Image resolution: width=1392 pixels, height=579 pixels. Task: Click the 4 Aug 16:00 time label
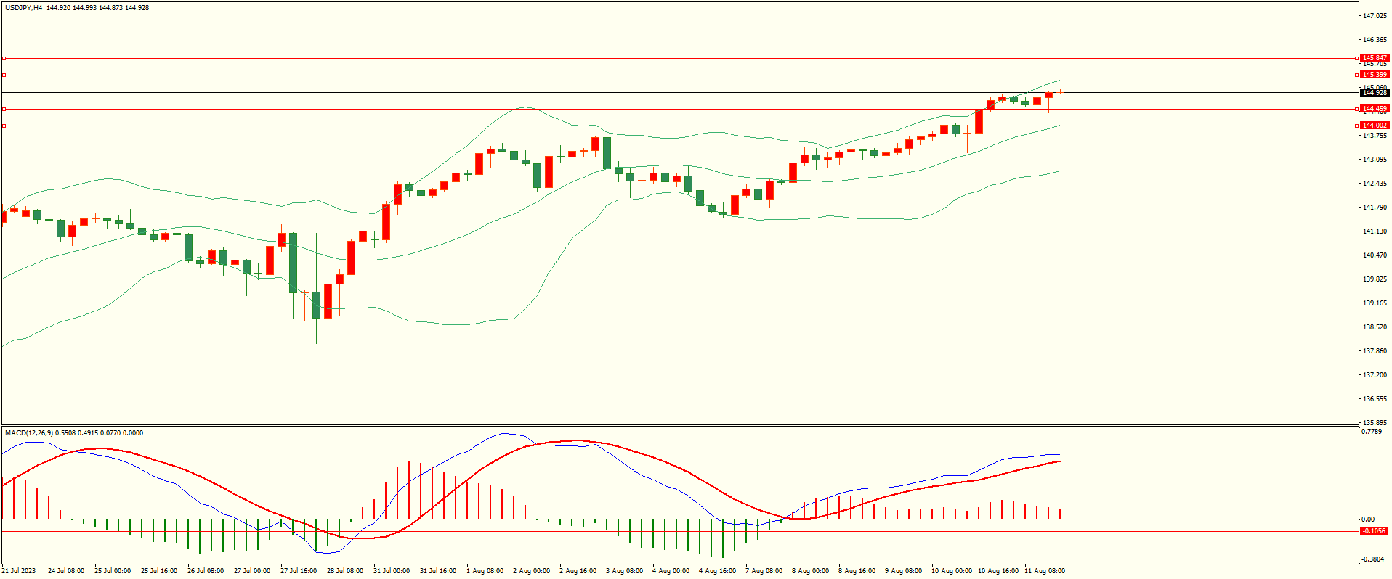[717, 571]
